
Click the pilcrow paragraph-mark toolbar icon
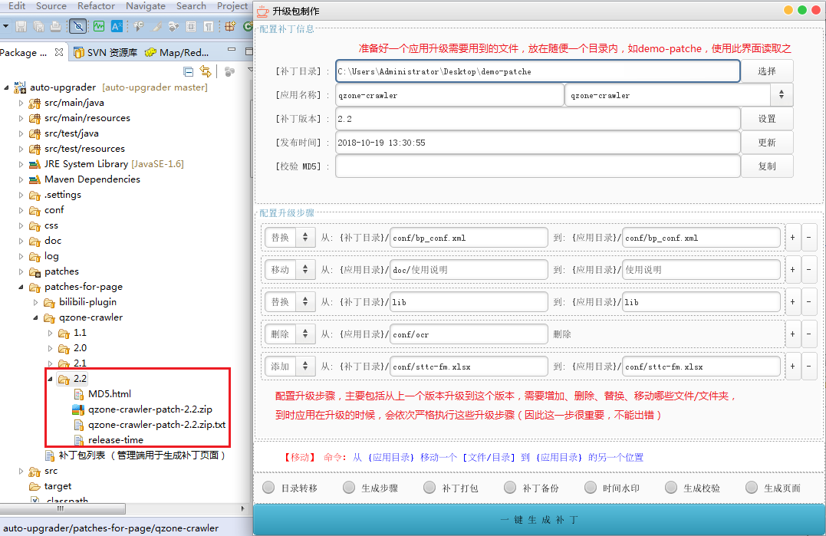(x=209, y=26)
